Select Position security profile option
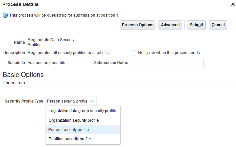Image resolution: width=236 pixels, height=147 pixels. pyautogui.click(x=70, y=139)
